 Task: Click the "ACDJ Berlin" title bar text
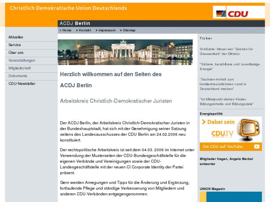coord(75,23)
